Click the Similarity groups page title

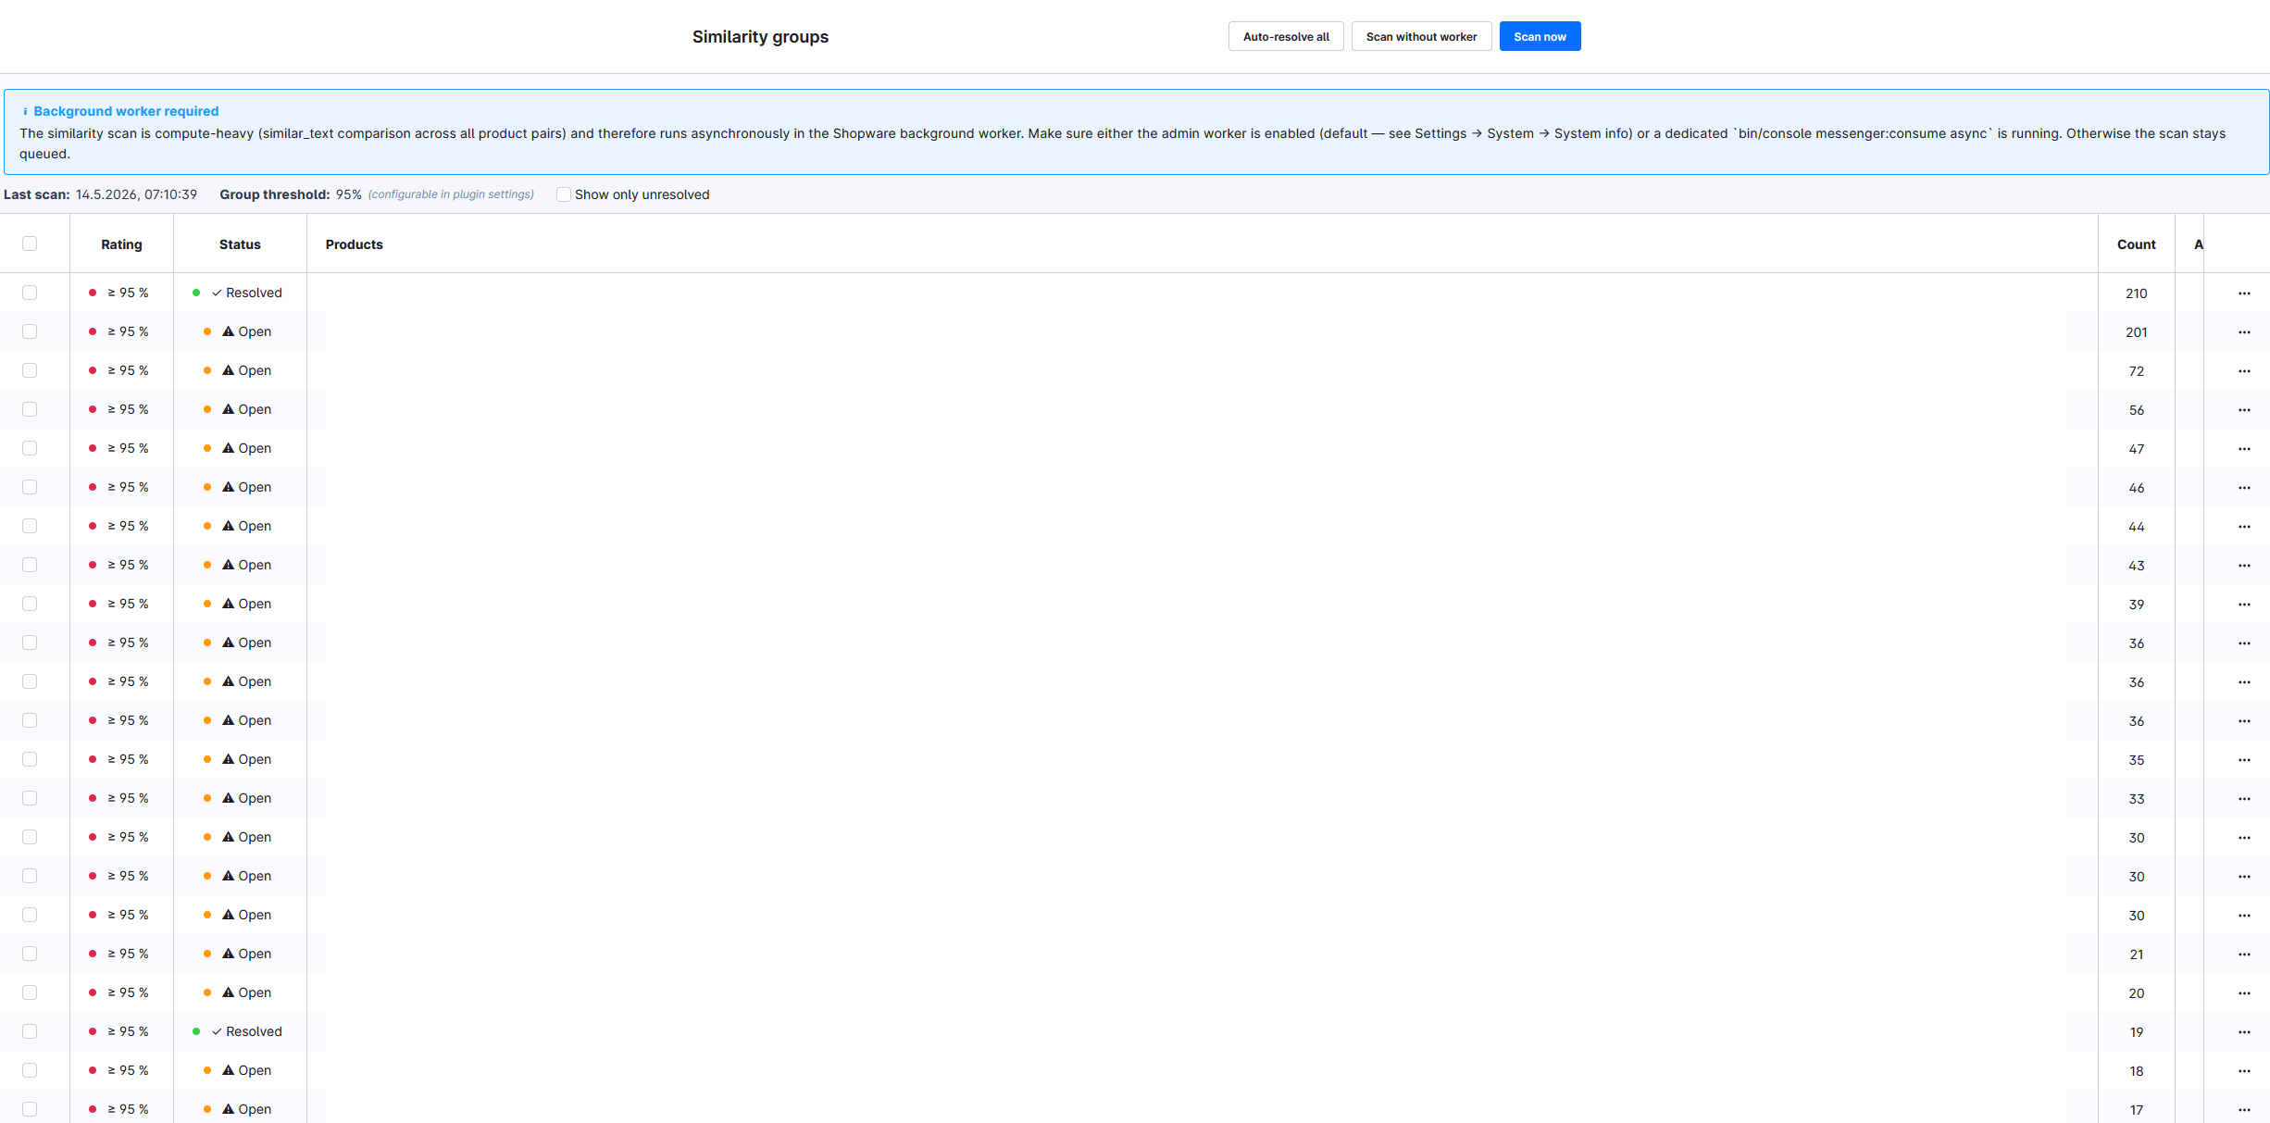click(760, 37)
